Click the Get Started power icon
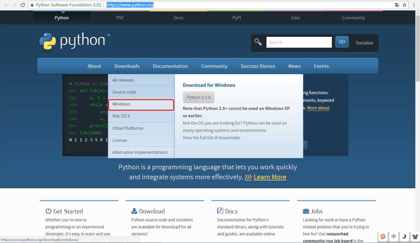Image resolution: width=420 pixels, height=243 pixels. pyautogui.click(x=48, y=211)
